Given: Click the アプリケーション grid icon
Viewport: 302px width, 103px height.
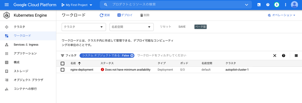Looking at the screenshot, I should (x=7, y=53).
